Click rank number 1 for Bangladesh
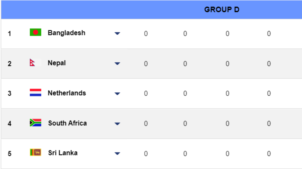The width and height of the screenshot is (302, 169). 10,34
